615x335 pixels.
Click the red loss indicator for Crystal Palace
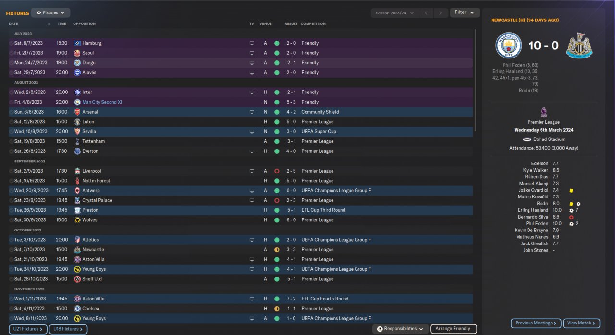click(277, 200)
